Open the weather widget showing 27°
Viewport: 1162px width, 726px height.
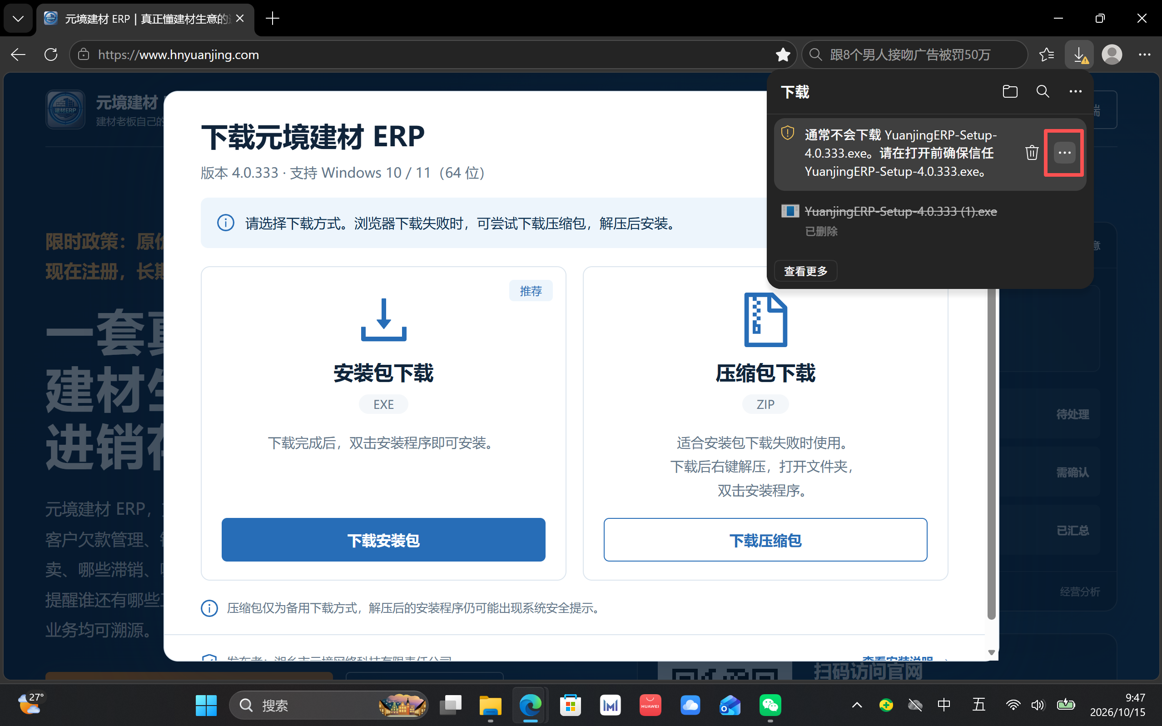click(x=31, y=703)
